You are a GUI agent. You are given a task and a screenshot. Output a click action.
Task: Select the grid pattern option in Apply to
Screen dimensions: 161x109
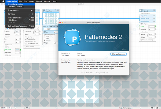[x=54, y=26]
